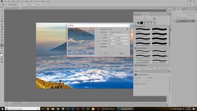Viewport: 197px width, 111px height.
Task: Open the Layer menu
Action: pyautogui.click(x=18, y=1)
